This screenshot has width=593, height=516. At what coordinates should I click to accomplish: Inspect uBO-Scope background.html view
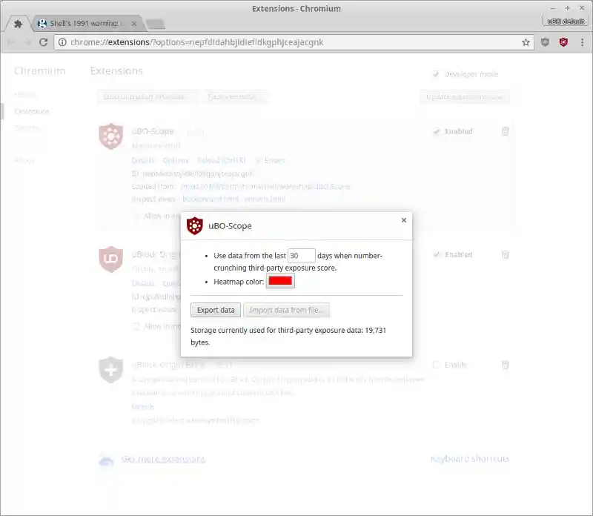pyautogui.click(x=211, y=199)
